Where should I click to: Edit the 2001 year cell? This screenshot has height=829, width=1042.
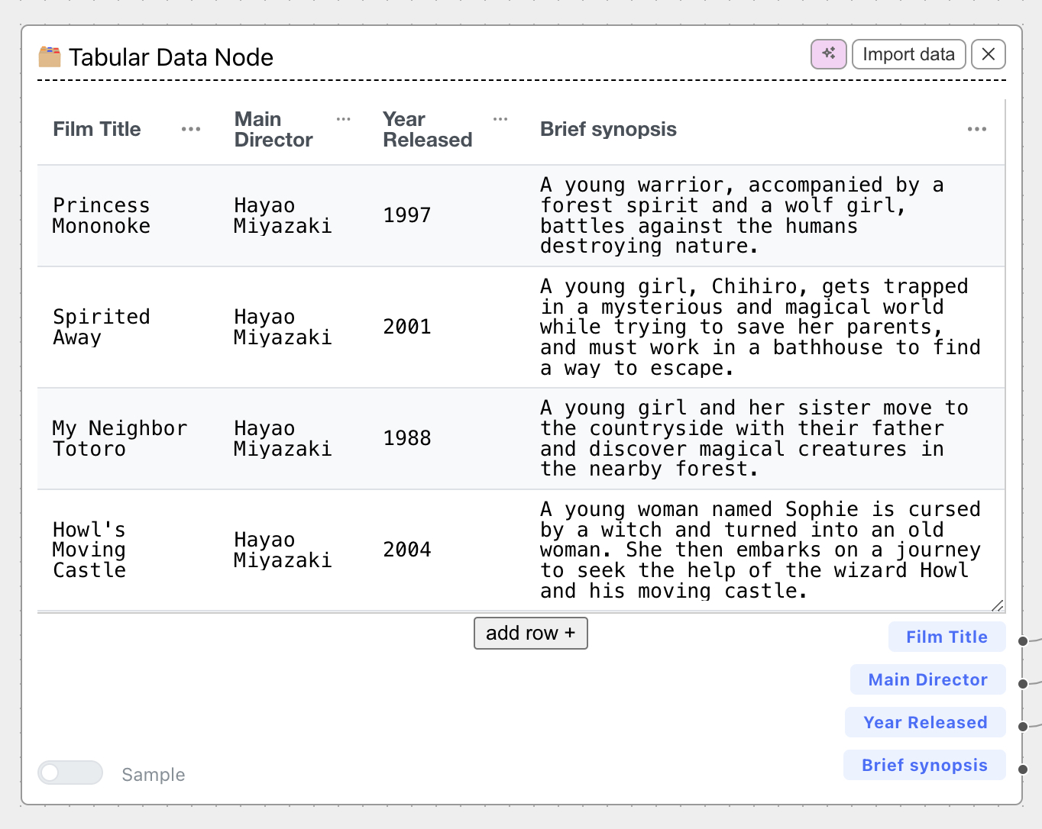[407, 327]
